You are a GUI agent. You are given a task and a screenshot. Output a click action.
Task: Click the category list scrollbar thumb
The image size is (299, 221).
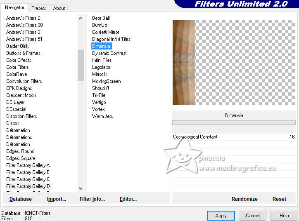tap(81, 65)
